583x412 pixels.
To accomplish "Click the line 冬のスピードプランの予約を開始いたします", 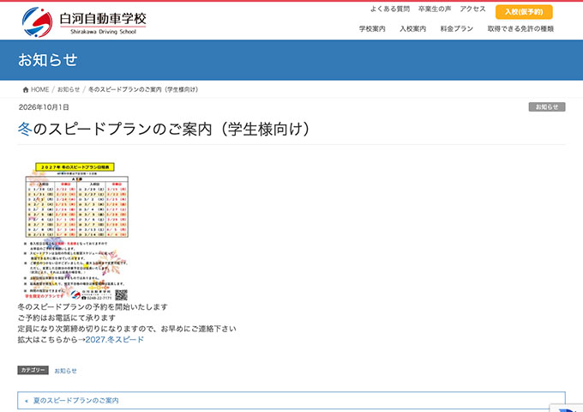I will coord(93,307).
